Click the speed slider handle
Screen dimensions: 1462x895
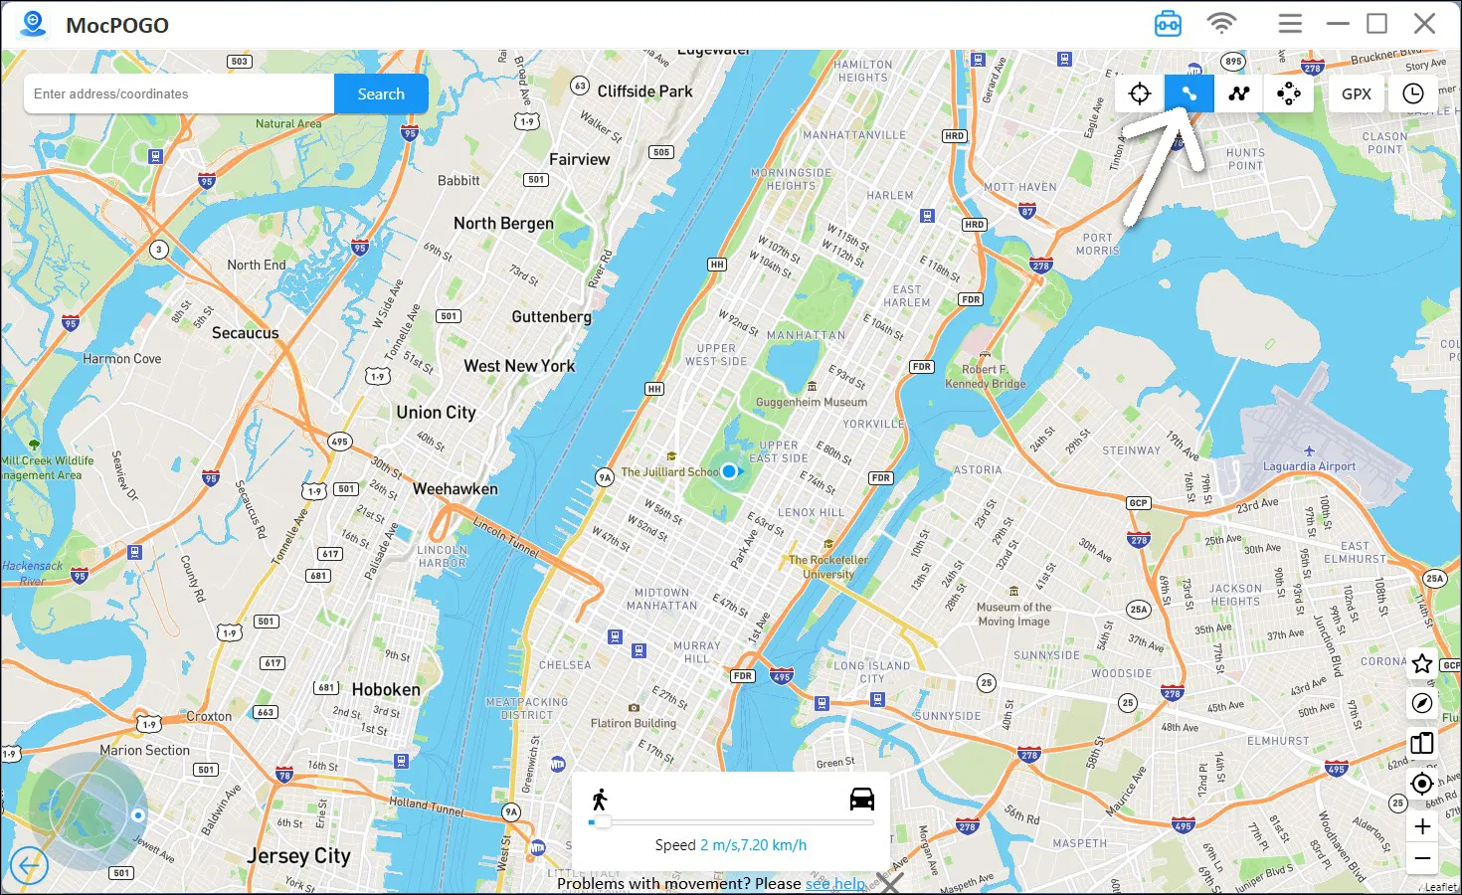point(603,822)
